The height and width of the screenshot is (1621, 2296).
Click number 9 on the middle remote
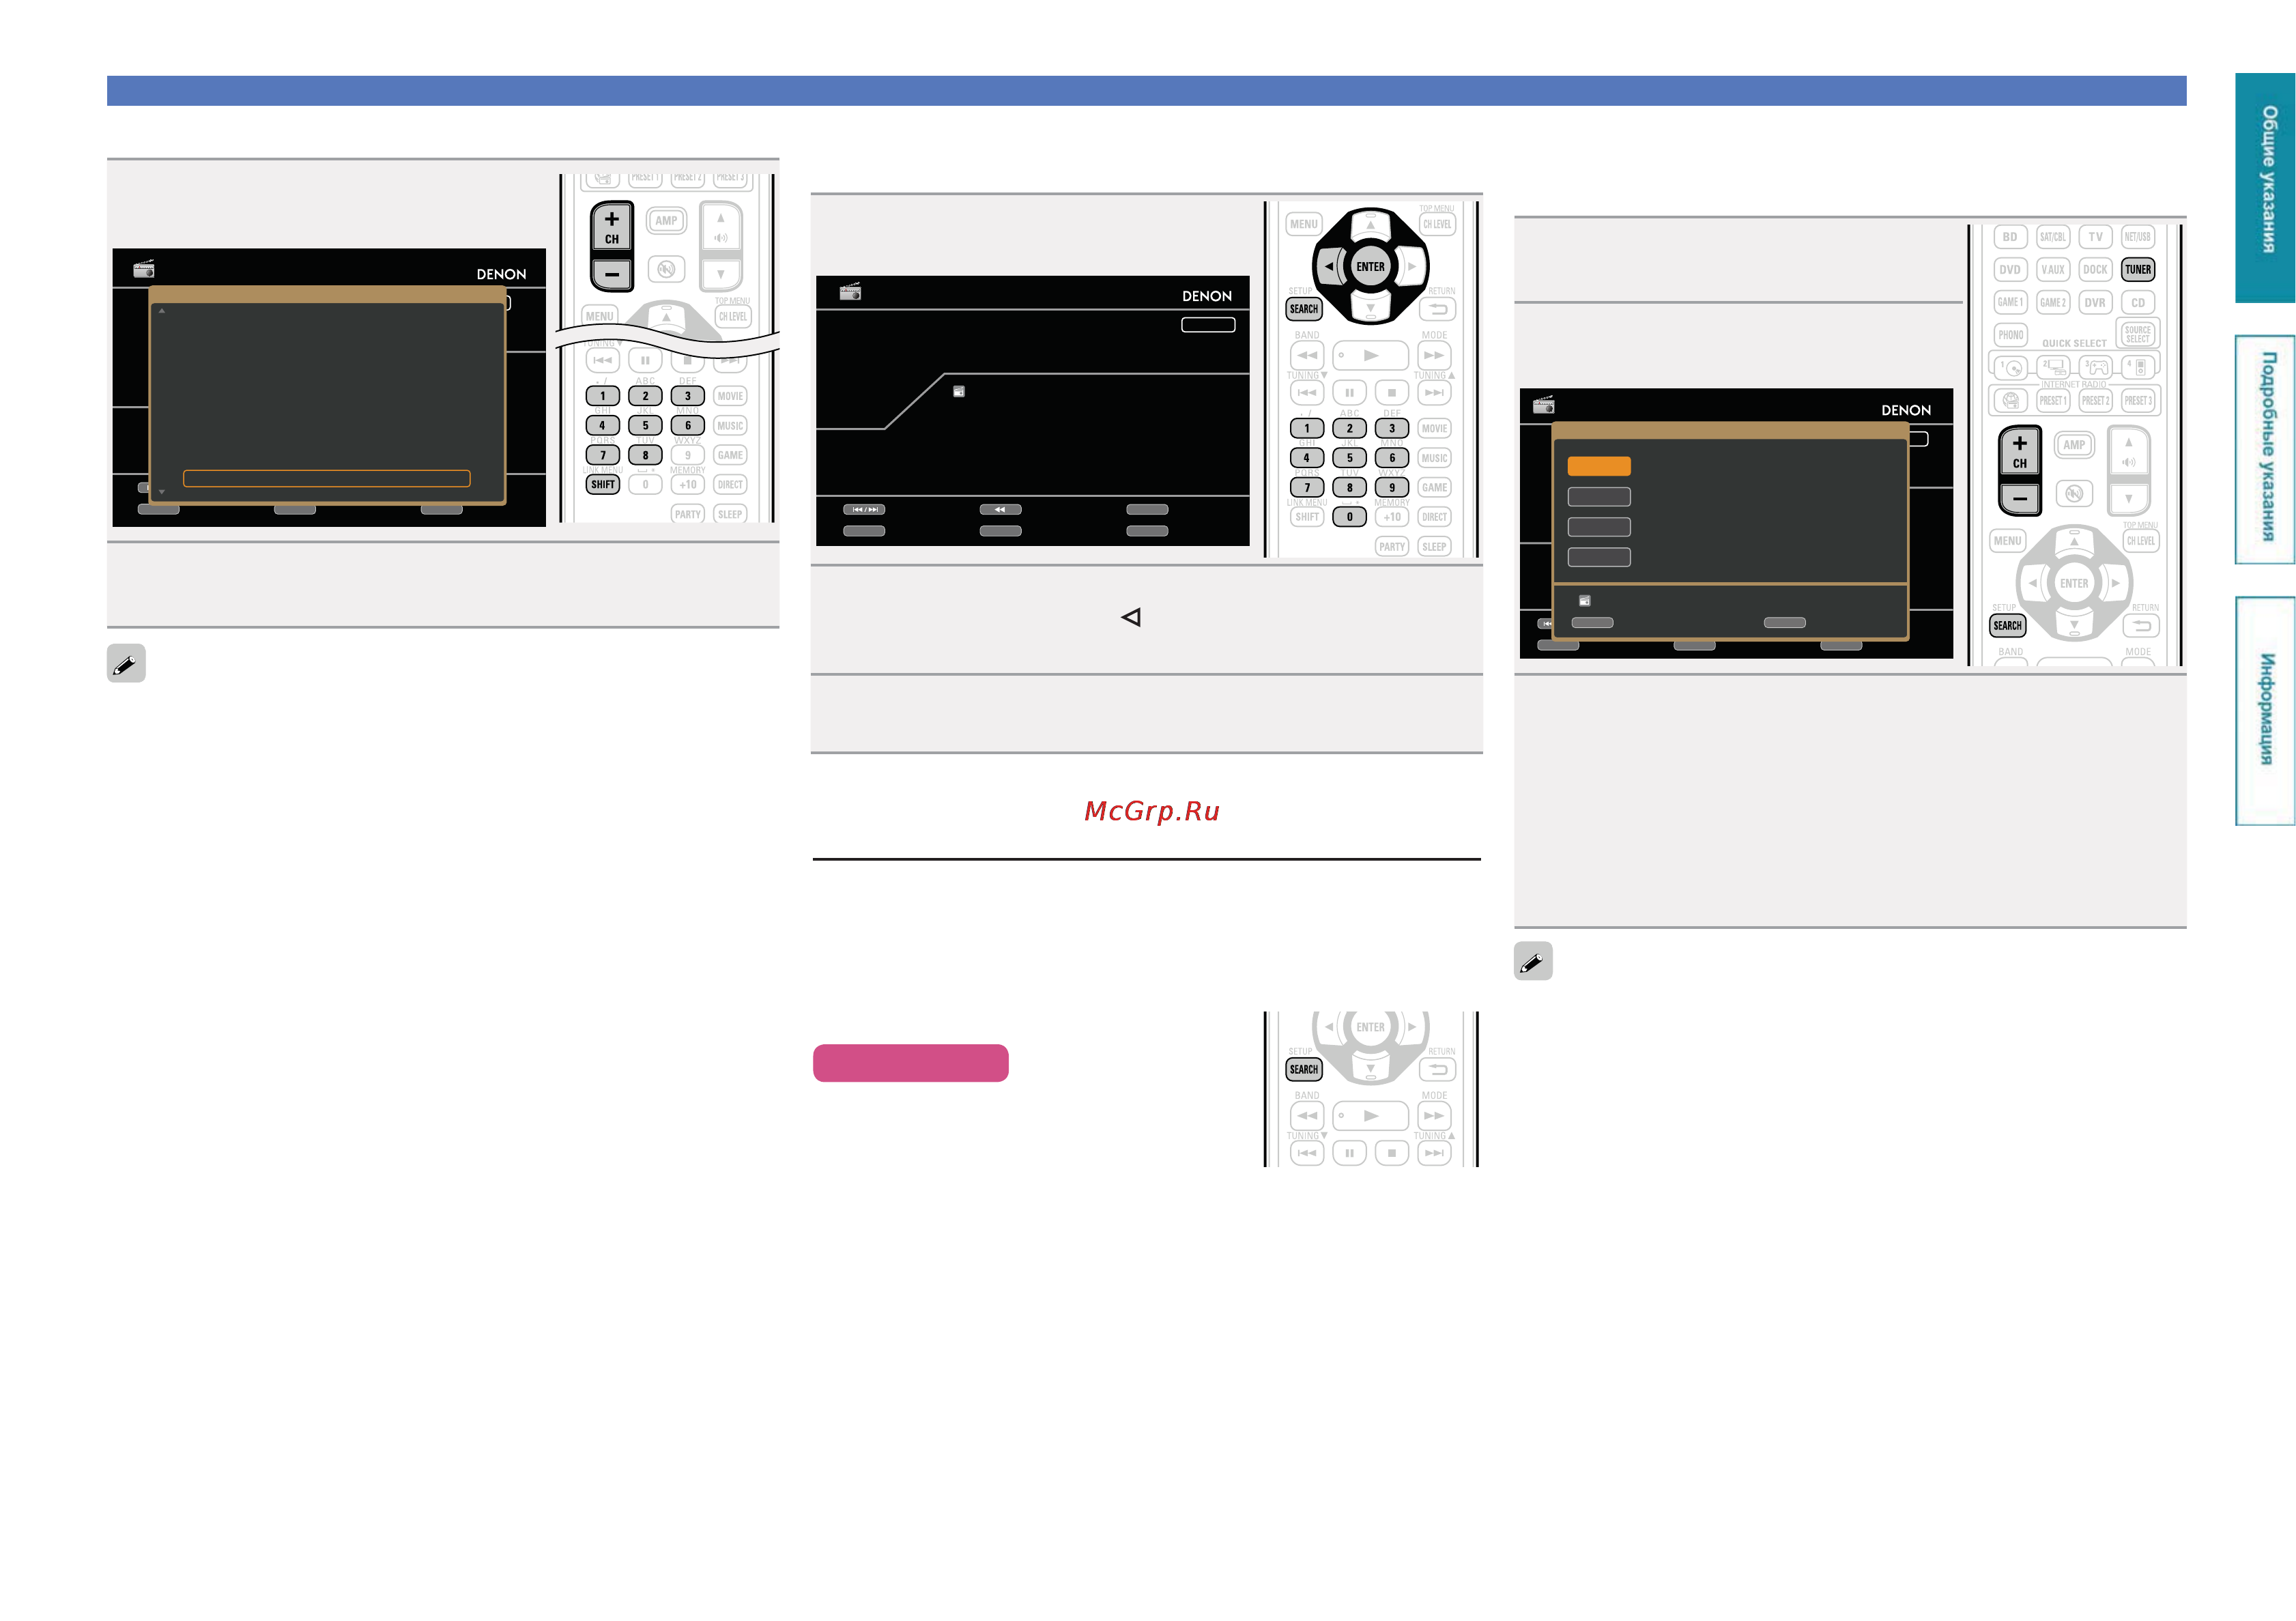(1391, 488)
